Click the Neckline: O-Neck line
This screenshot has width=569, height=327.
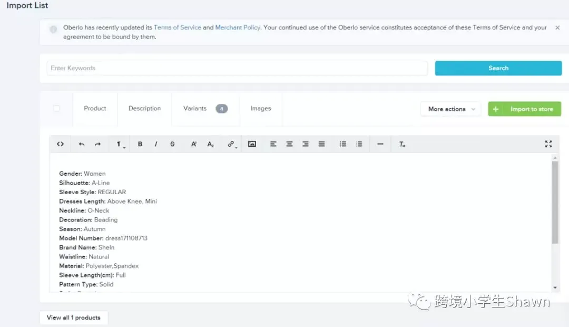84,210
